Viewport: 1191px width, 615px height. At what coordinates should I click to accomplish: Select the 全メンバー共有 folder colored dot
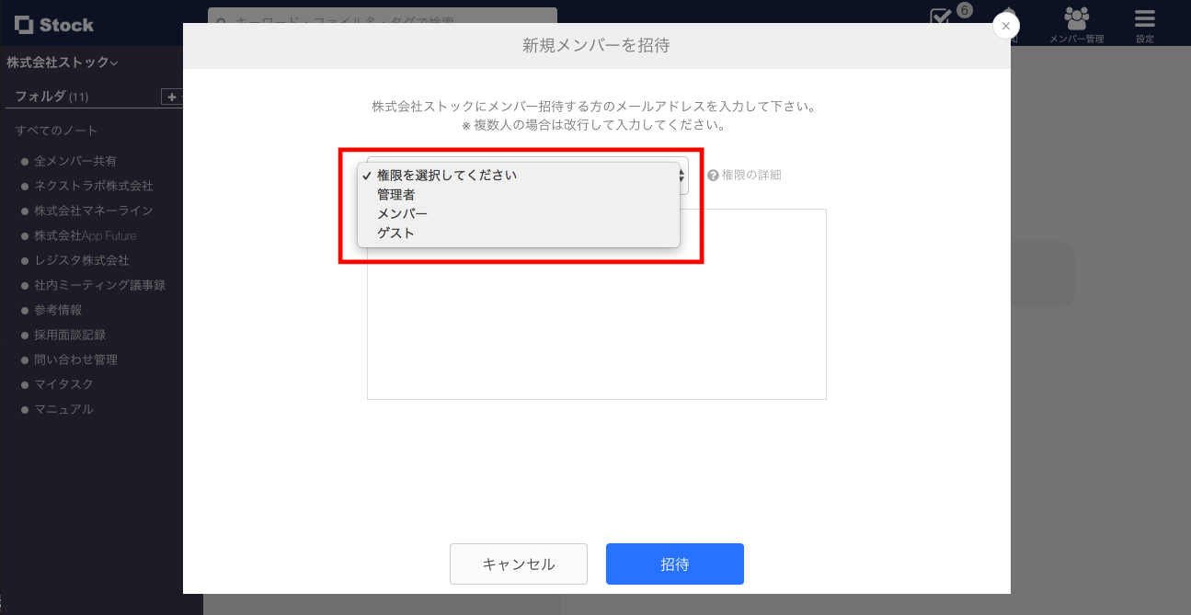[x=22, y=160]
